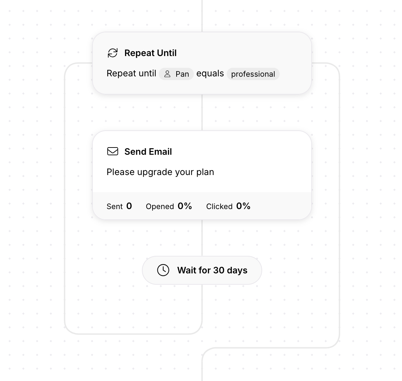
Task: Select the email subject 'Please upgrade your plan'
Action: tap(160, 172)
